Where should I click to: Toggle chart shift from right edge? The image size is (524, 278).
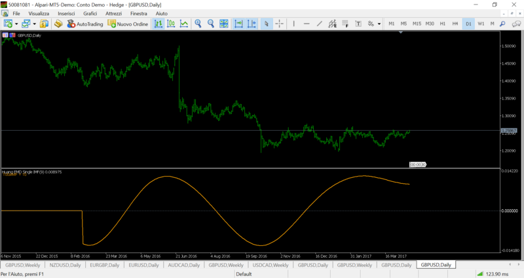(252, 24)
